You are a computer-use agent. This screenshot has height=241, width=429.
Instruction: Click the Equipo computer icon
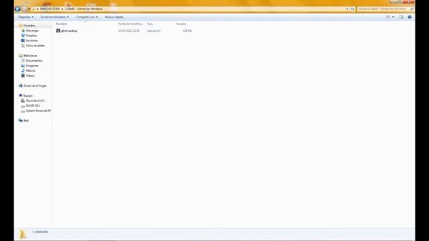pos(21,96)
